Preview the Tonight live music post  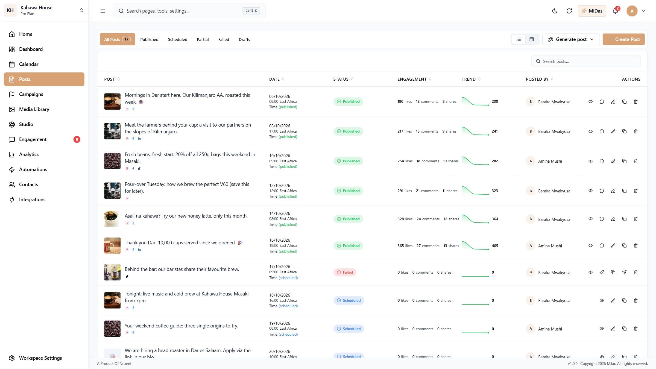tap(602, 301)
